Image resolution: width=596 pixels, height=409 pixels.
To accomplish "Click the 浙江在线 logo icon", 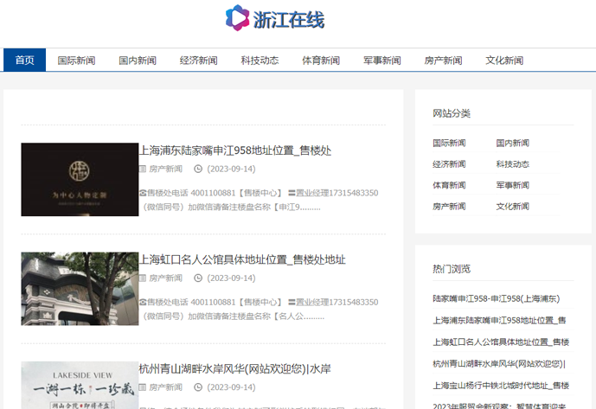I will pyautogui.click(x=236, y=17).
